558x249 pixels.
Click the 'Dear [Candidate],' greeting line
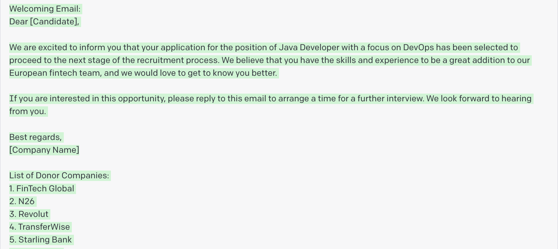[44, 22]
